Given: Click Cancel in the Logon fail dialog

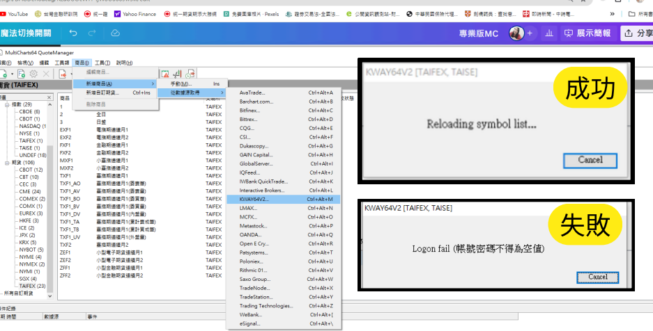Looking at the screenshot, I should (x=598, y=277).
